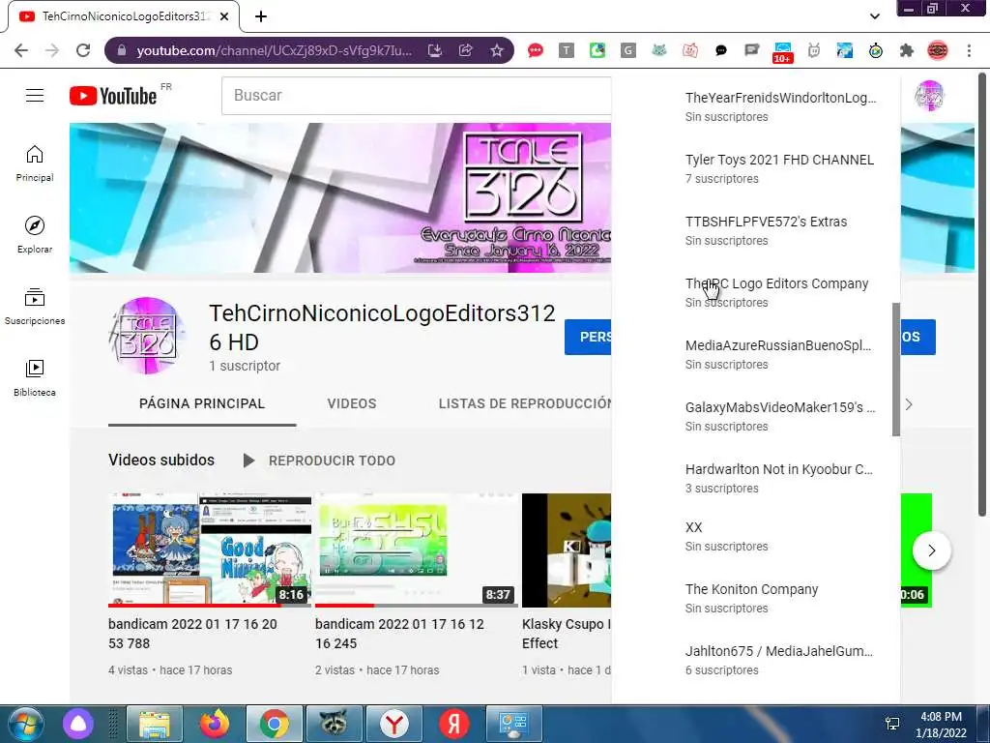Click the install/download icon in address bar
This screenshot has height=743, width=990.
435,50
